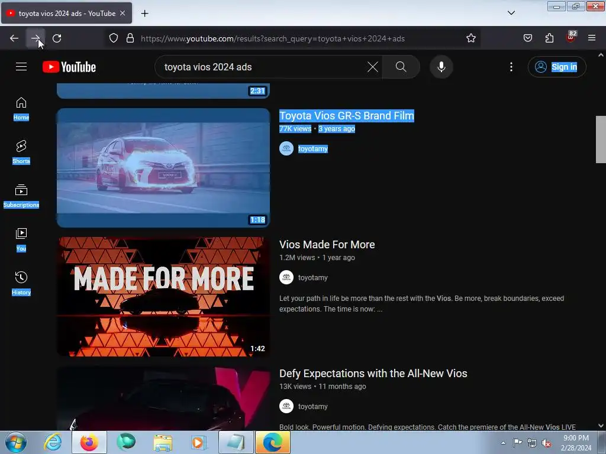Screen dimensions: 606x454
Task: Click the scrollbar down arrow
Action: tap(601, 426)
